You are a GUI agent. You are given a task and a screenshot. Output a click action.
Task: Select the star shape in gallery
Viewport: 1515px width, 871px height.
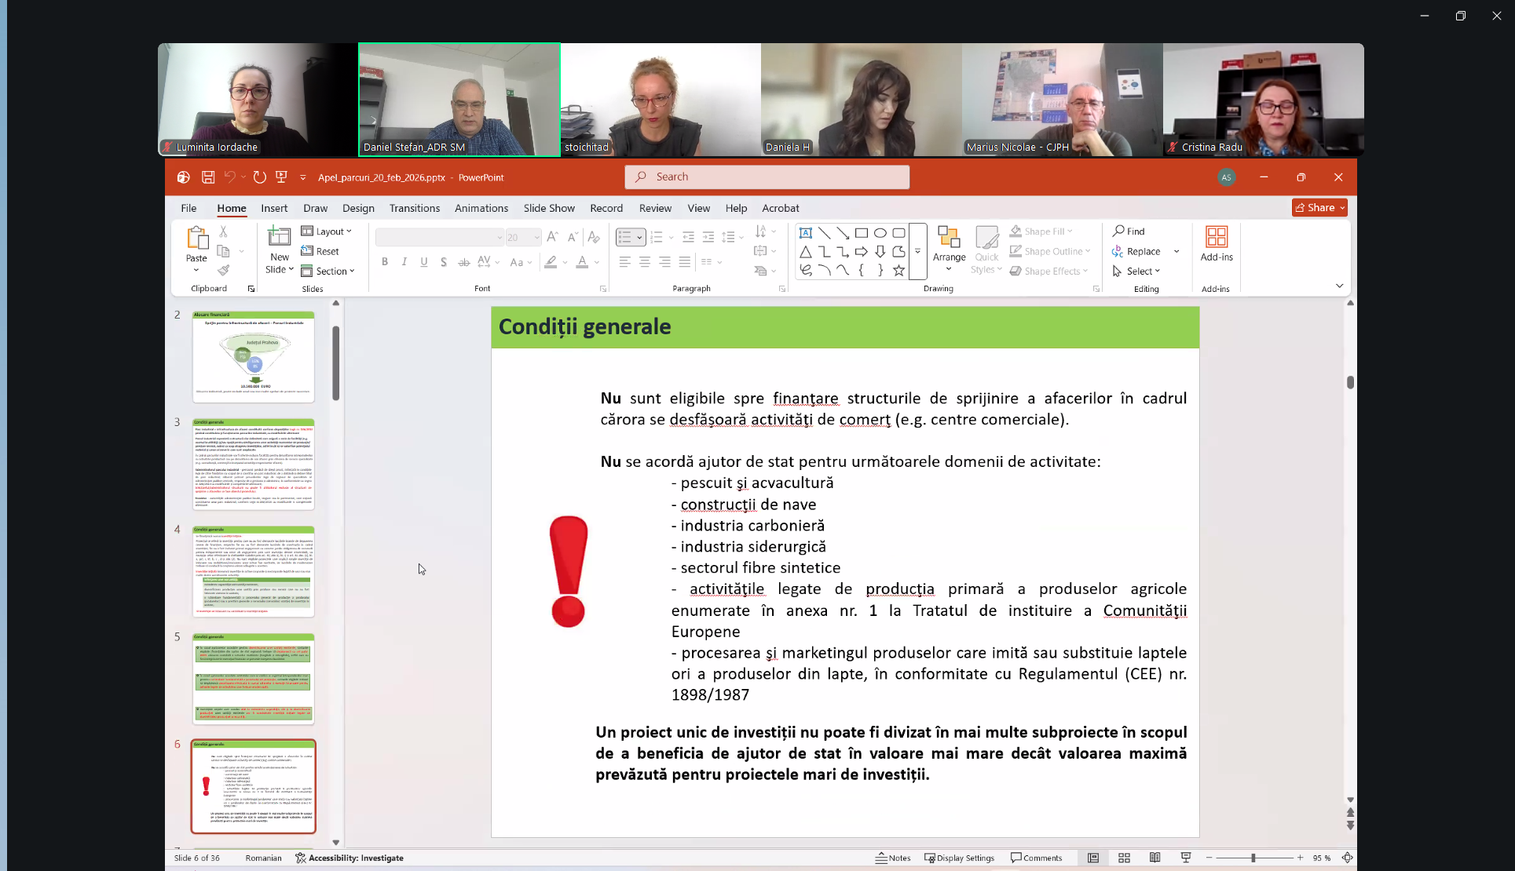[x=898, y=270]
